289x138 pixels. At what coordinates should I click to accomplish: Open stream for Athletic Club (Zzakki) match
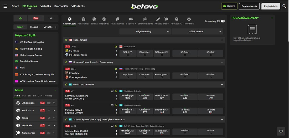[112, 126]
